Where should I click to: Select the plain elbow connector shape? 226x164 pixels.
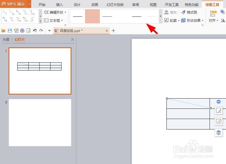(x=25, y=12)
